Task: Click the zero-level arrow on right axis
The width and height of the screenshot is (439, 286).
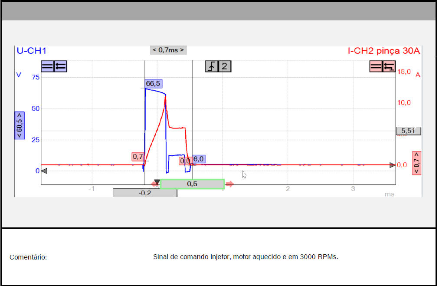Action: click(392, 165)
